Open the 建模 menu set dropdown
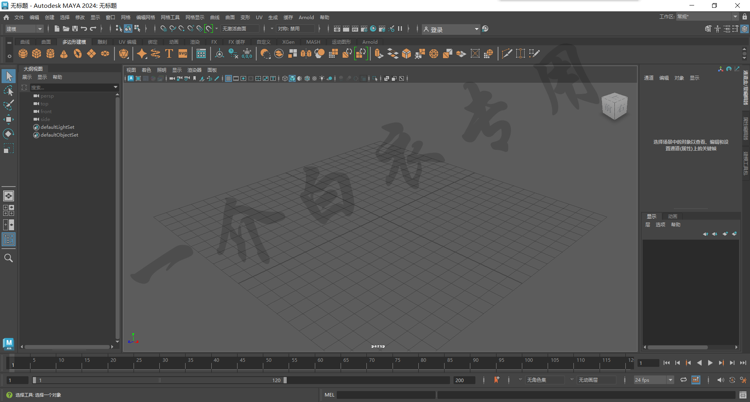Screen dimensions: 750x402 (24, 29)
